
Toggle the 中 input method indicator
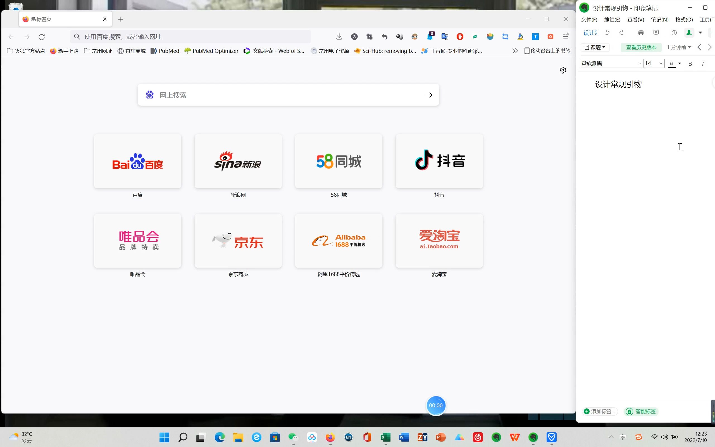pos(623,437)
